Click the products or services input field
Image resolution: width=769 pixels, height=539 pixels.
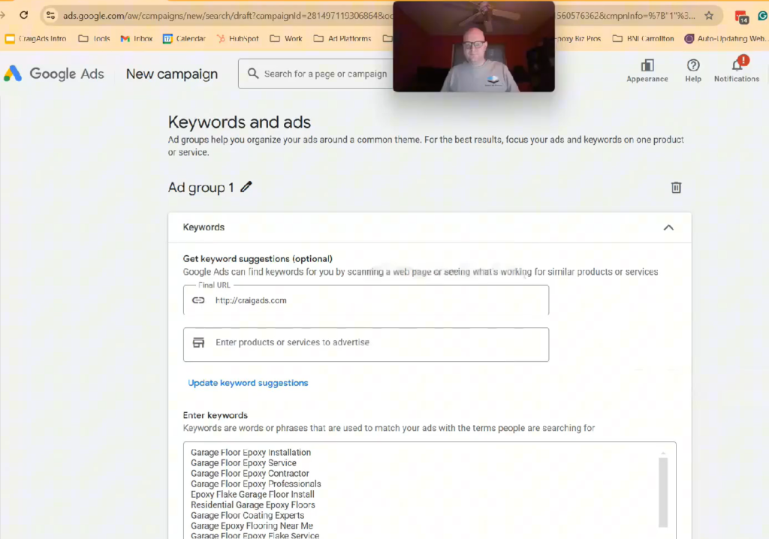click(x=375, y=343)
